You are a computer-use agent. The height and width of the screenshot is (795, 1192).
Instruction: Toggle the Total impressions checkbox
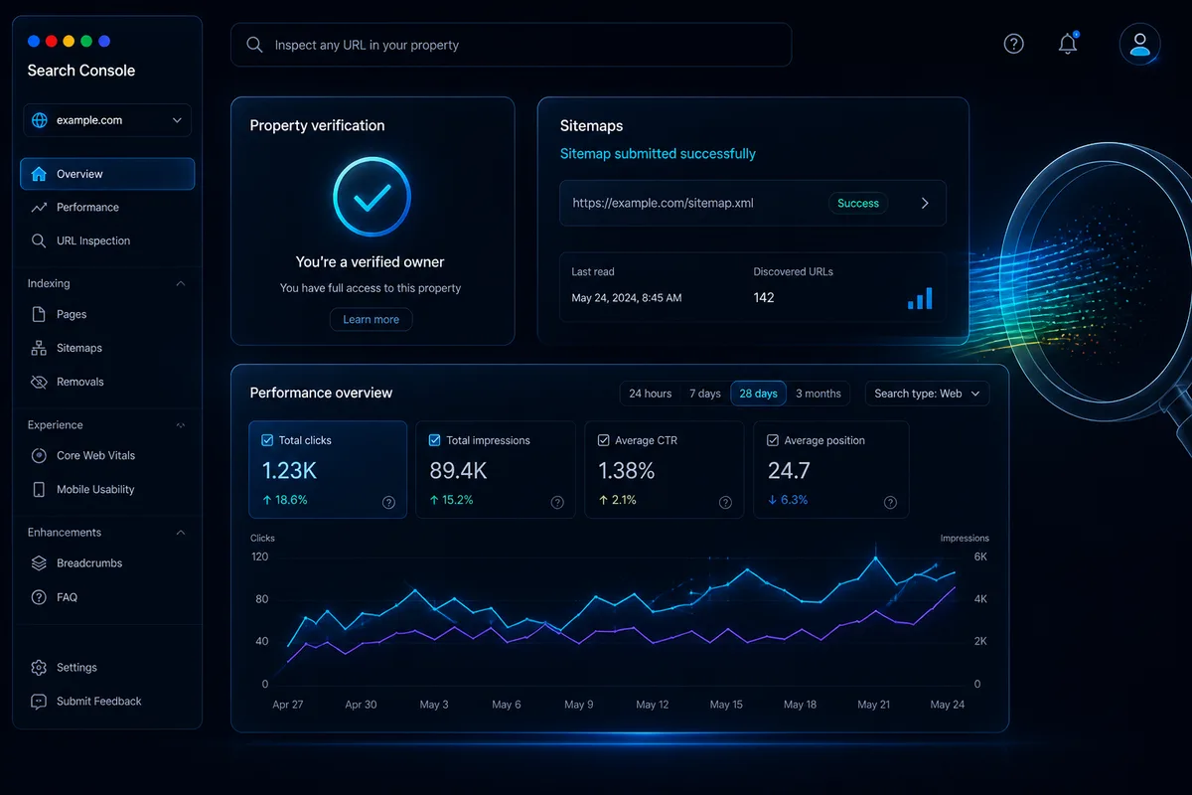click(434, 440)
